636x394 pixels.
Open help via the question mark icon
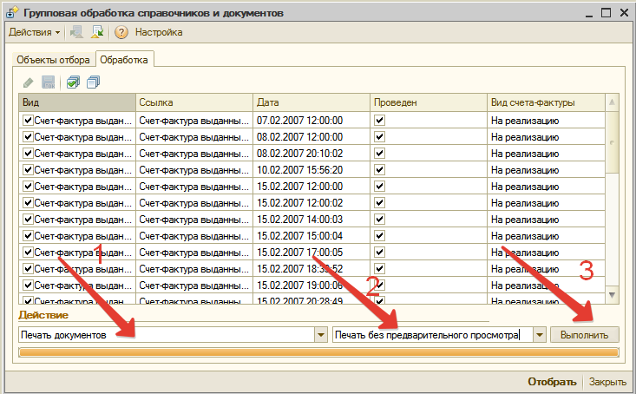coord(121,33)
